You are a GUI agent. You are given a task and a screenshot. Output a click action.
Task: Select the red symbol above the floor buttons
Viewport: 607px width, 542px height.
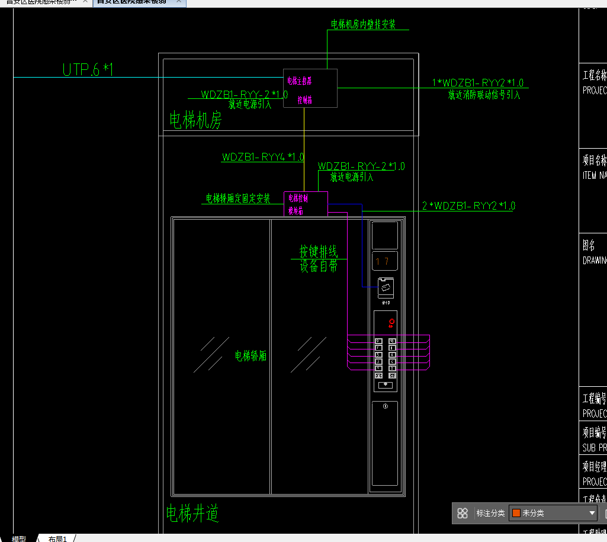(x=391, y=323)
